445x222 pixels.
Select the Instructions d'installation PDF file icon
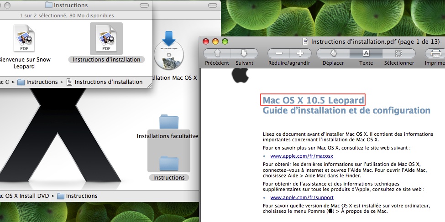tap(106, 39)
